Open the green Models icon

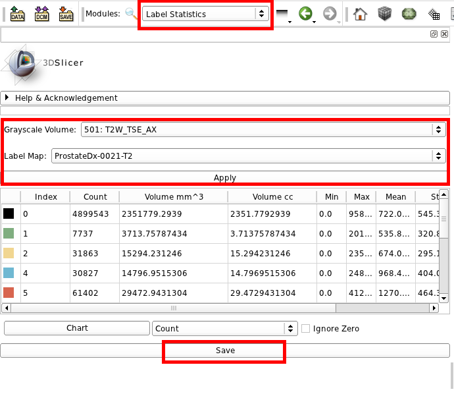(x=409, y=14)
